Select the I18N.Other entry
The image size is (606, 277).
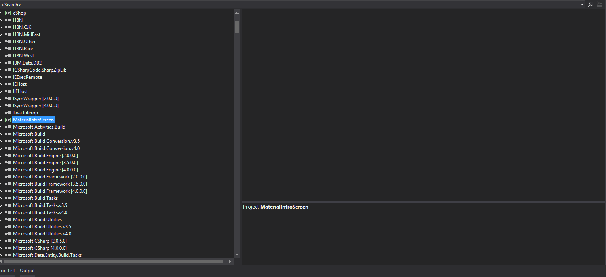(25, 42)
